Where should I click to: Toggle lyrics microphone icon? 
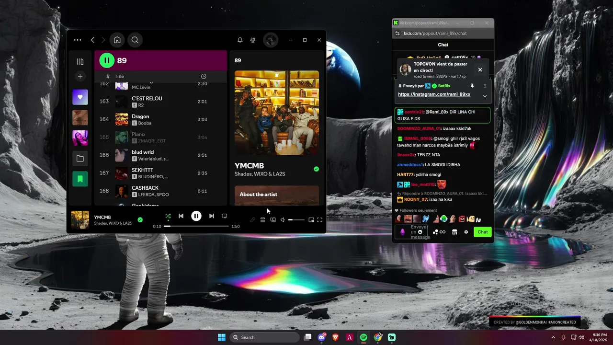[x=252, y=220]
